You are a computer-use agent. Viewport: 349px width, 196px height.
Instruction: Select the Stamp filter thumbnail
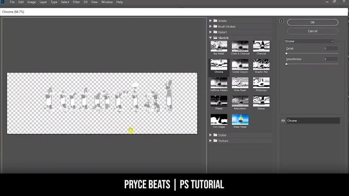tap(261, 101)
